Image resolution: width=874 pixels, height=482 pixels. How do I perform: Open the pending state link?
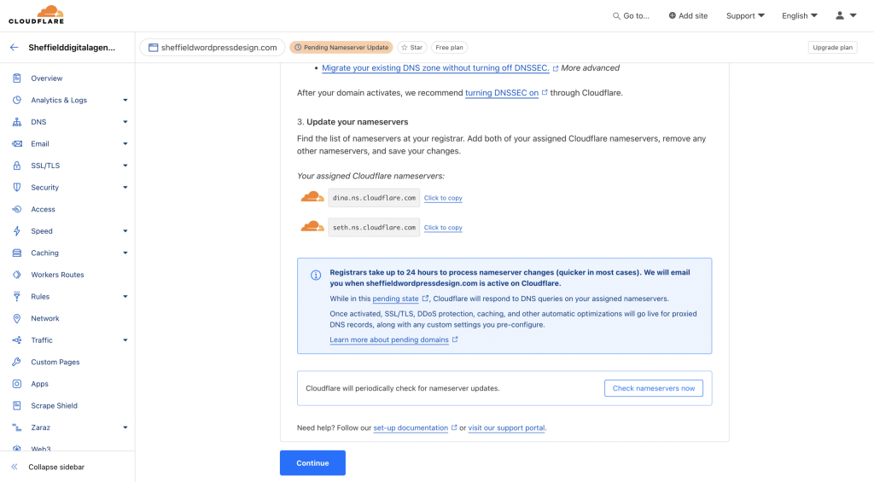[x=395, y=299]
